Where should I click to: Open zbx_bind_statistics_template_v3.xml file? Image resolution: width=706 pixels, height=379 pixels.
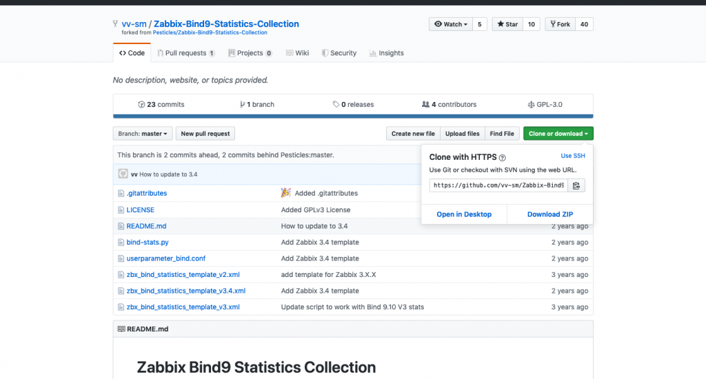click(183, 307)
